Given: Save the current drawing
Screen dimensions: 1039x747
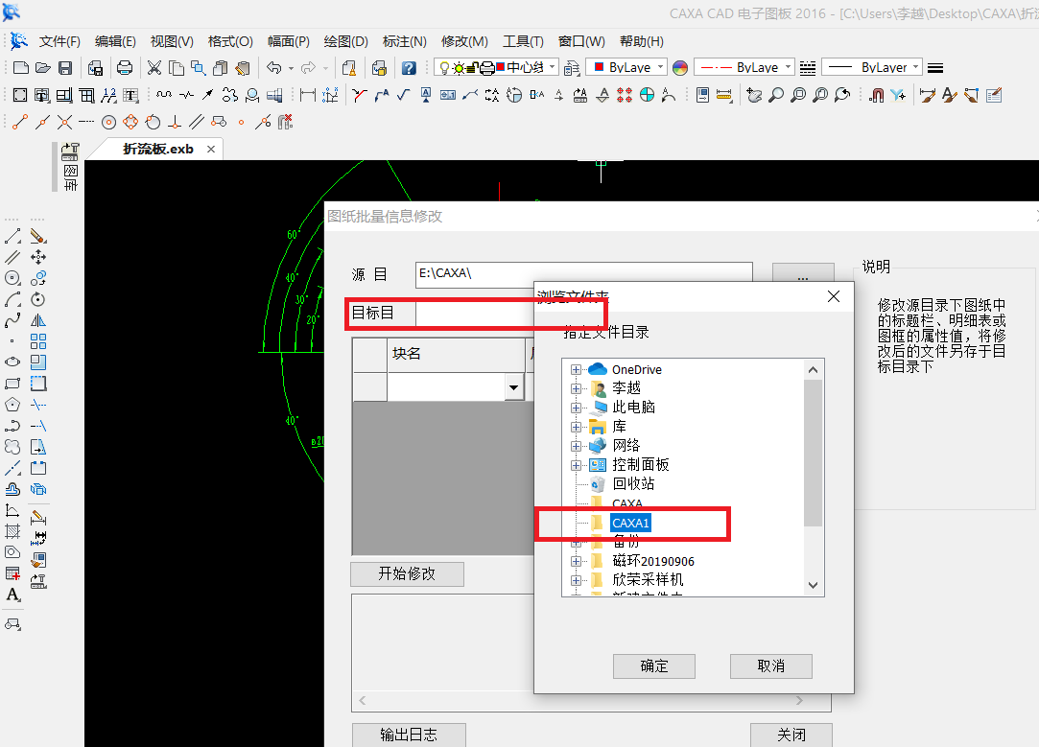Looking at the screenshot, I should [64, 68].
